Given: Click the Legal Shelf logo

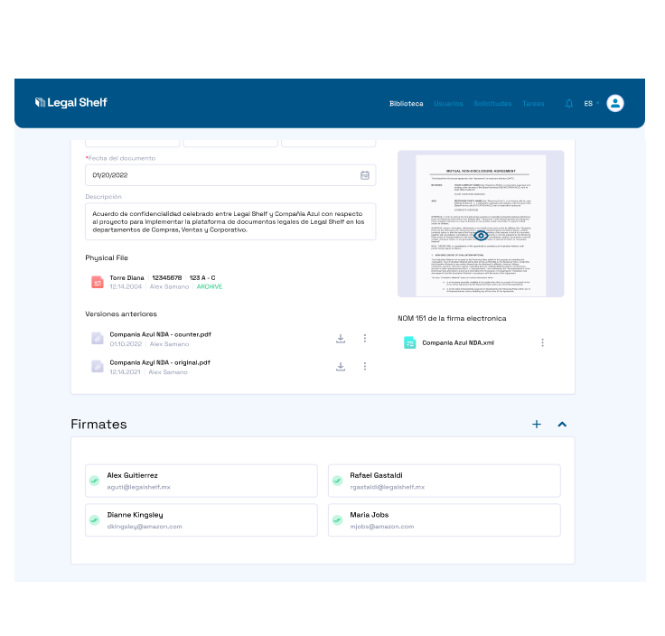Looking at the screenshot, I should pos(70,103).
